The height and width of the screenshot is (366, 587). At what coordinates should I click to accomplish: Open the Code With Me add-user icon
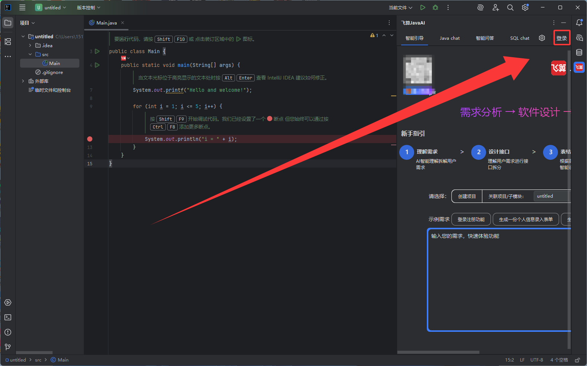pos(495,7)
